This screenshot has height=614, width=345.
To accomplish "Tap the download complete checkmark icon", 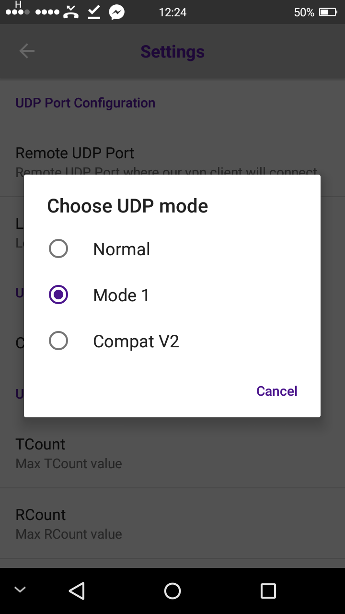I will pyautogui.click(x=94, y=12).
